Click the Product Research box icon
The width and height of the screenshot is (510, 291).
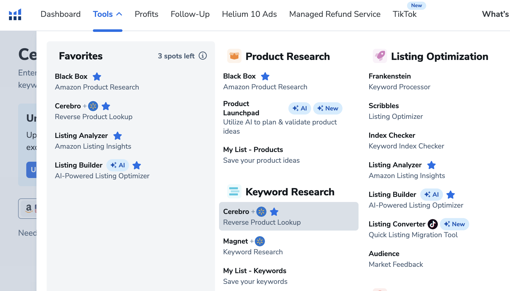point(234,56)
